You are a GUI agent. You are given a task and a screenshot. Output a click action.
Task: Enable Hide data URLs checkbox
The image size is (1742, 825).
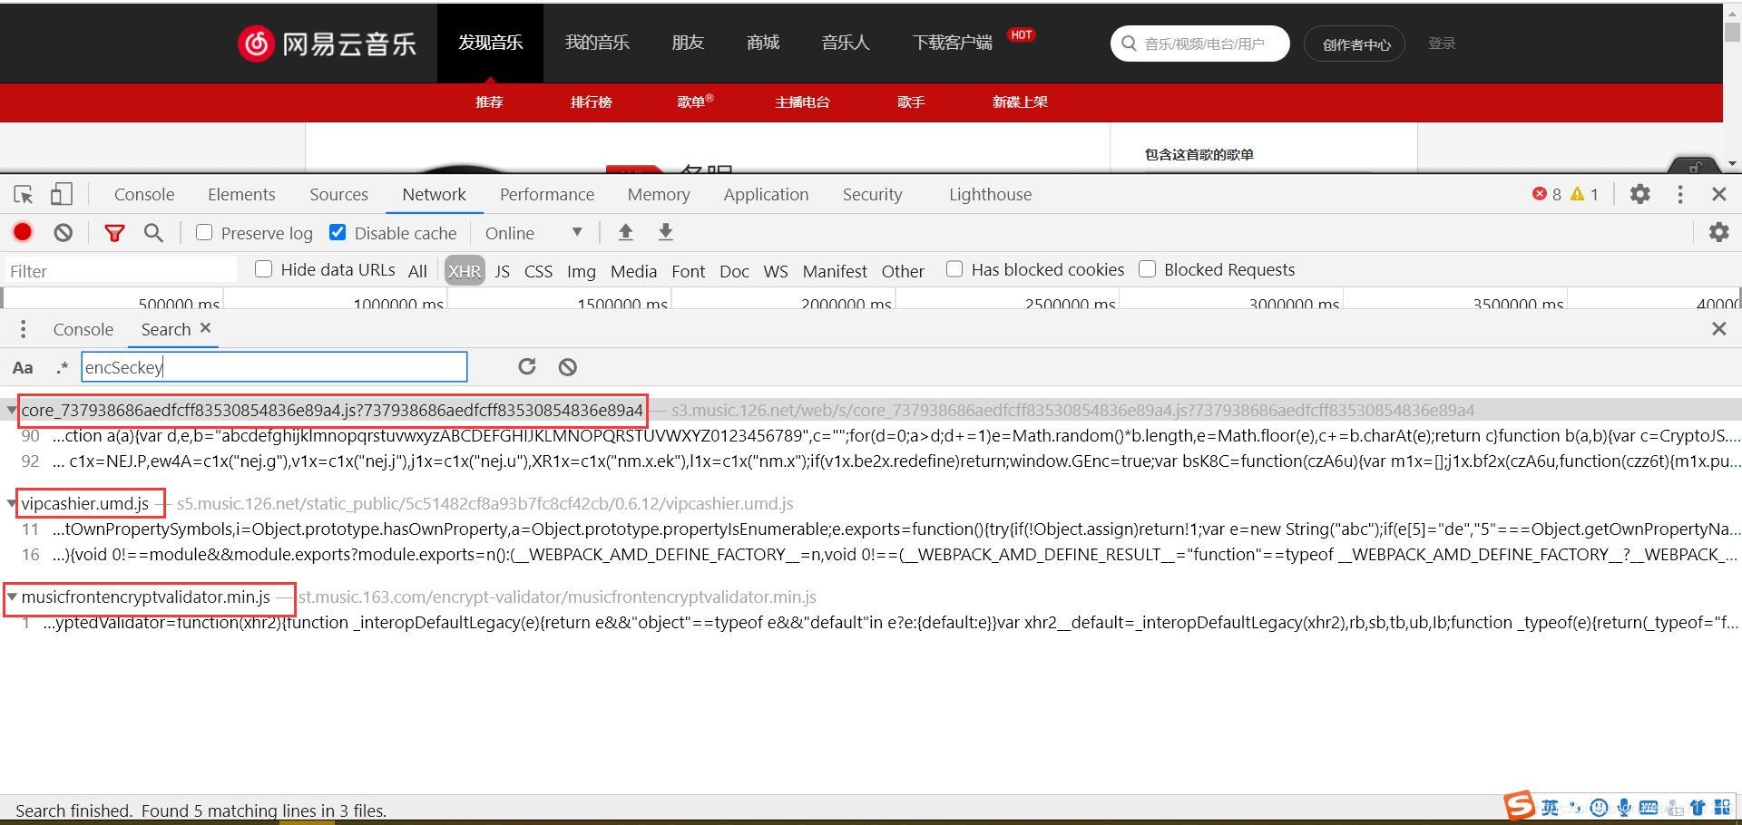pos(263,269)
